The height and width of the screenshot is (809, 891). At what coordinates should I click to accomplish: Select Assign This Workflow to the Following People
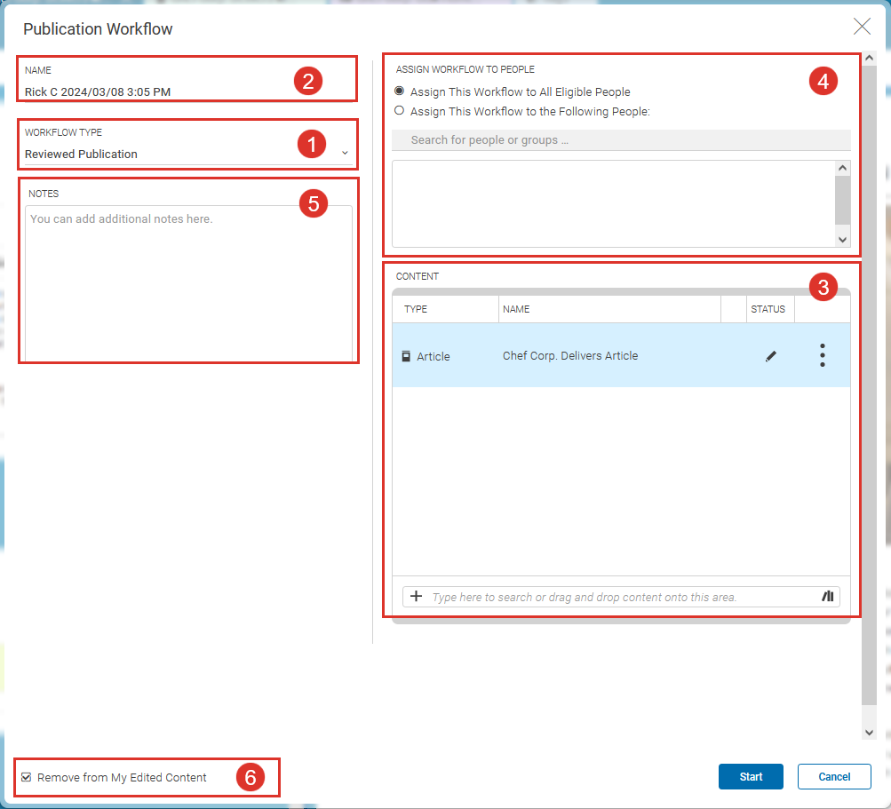(399, 111)
